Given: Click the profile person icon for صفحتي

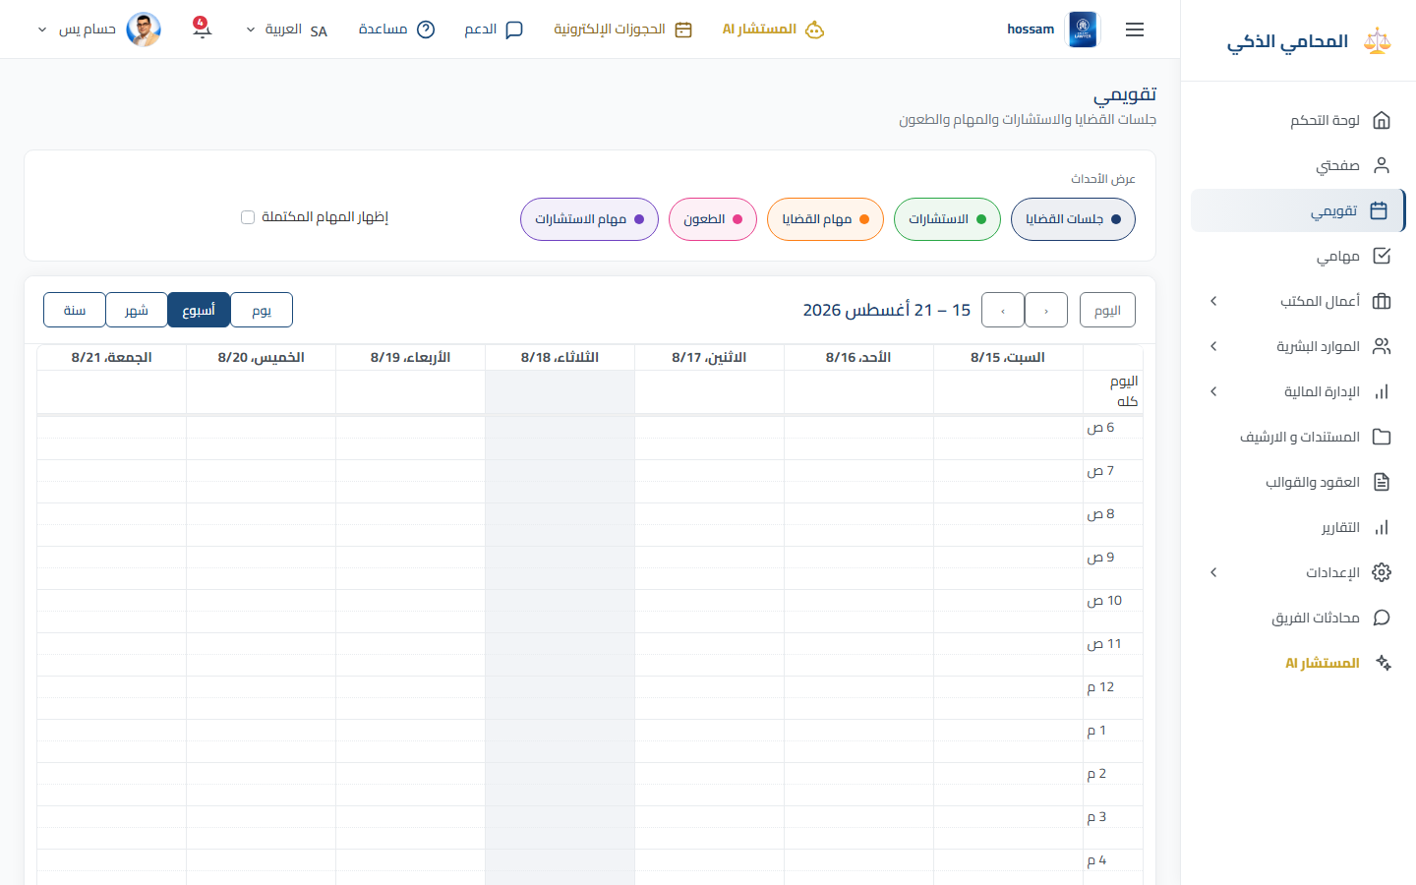Looking at the screenshot, I should click(1382, 165).
